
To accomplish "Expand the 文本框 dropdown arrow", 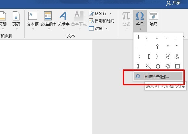I will pos(33,29).
